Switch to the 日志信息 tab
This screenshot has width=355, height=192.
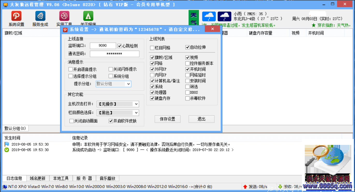(x=14, y=178)
